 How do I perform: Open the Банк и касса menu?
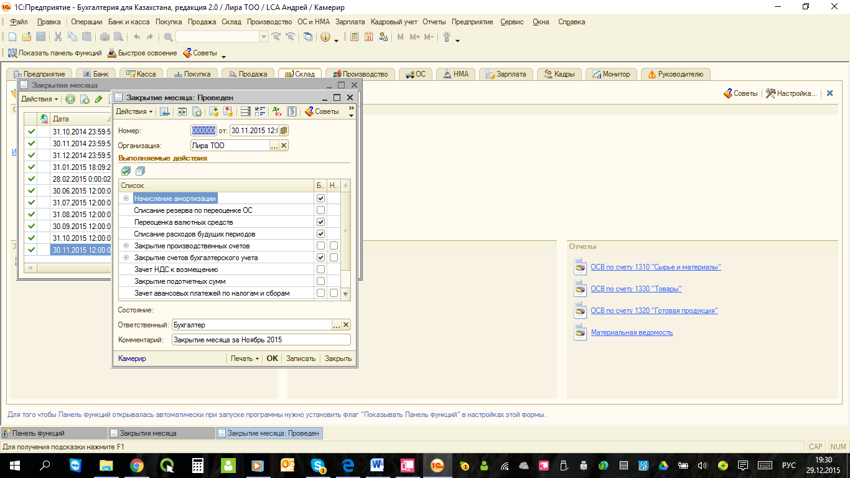point(129,22)
